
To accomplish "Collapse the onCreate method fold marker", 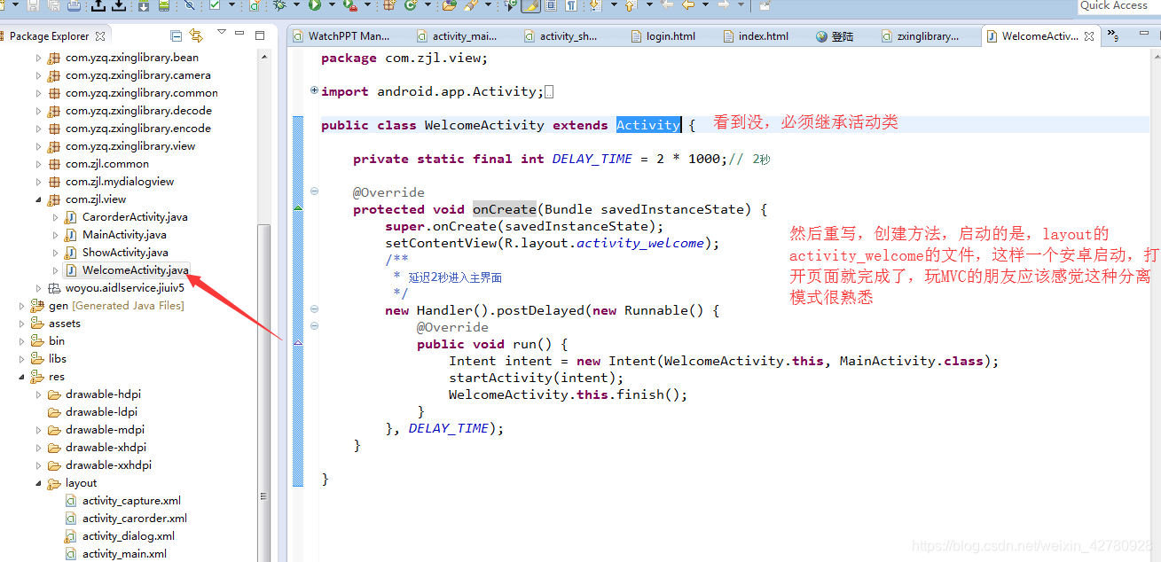I will [x=314, y=191].
